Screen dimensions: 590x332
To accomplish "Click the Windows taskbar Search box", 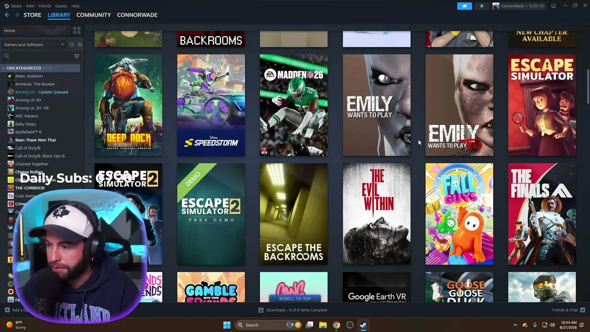I will [269, 325].
